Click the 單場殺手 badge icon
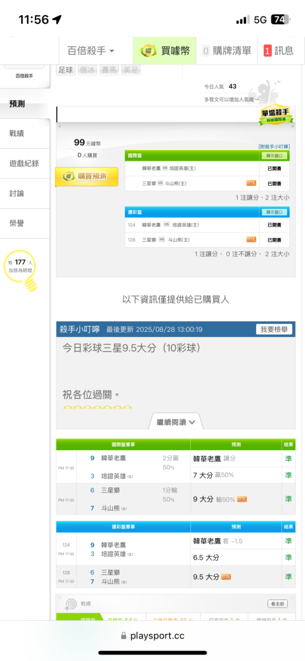305x661 pixels. 275,114
